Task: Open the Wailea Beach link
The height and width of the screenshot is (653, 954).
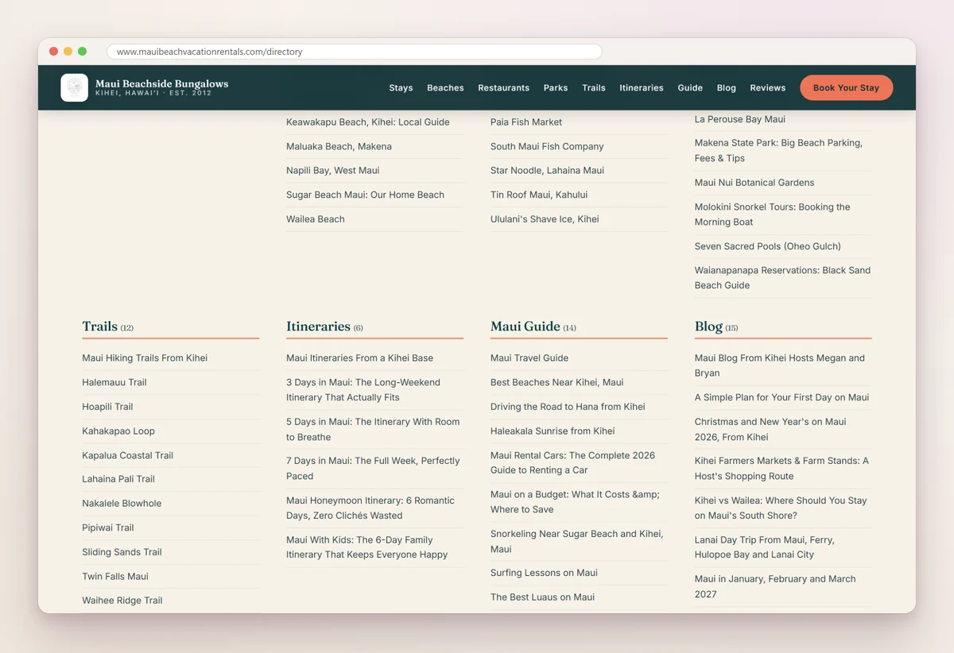Action: (x=316, y=219)
